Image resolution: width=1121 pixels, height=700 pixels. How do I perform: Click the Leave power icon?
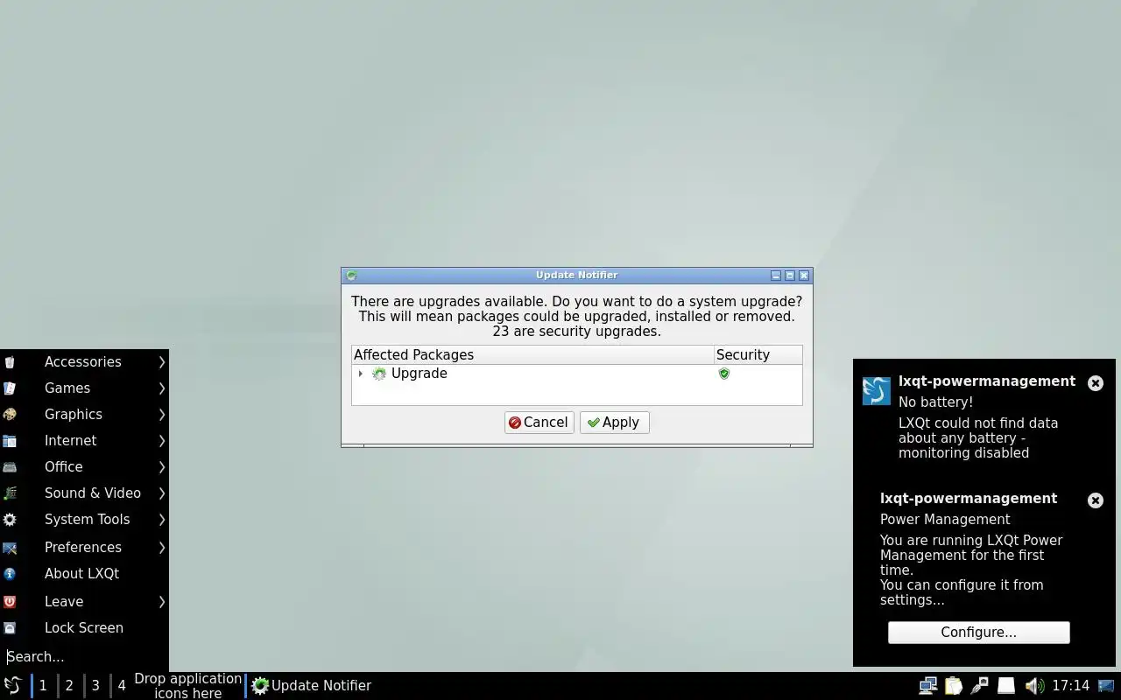(x=10, y=601)
